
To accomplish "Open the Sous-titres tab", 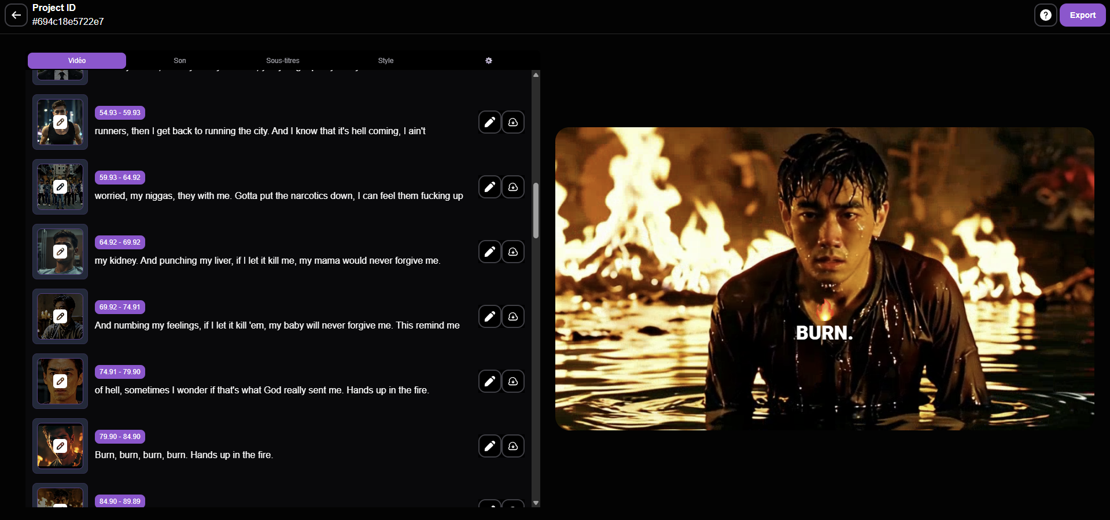I will coord(283,61).
